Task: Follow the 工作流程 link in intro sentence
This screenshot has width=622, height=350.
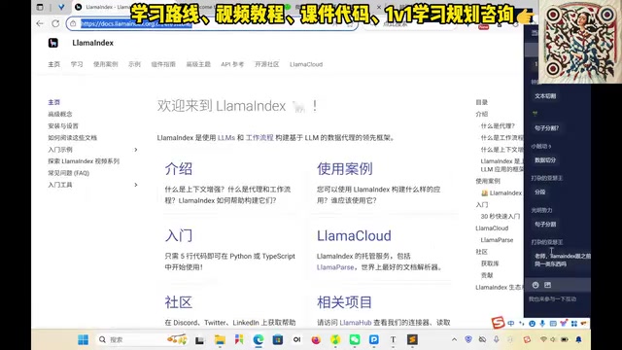Action: [259, 138]
